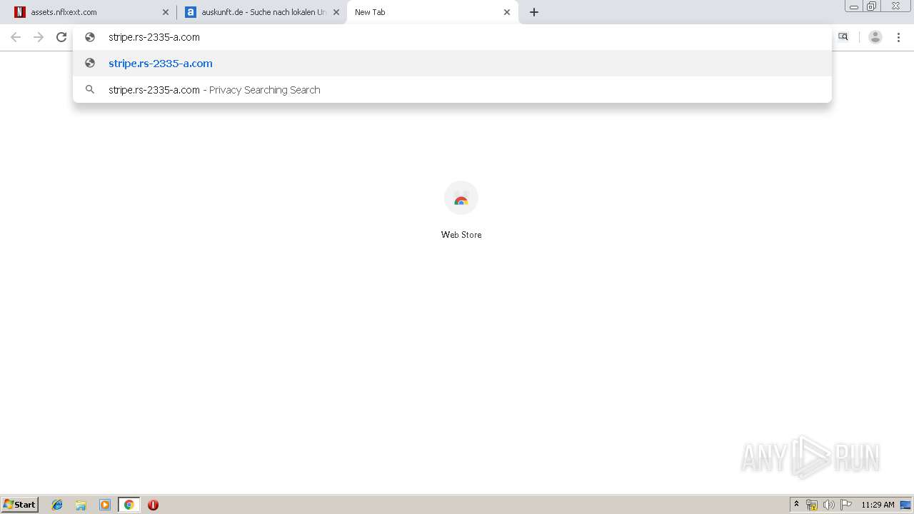The image size is (914, 514).
Task: Open the Opera icon in taskbar
Action: (x=153, y=505)
